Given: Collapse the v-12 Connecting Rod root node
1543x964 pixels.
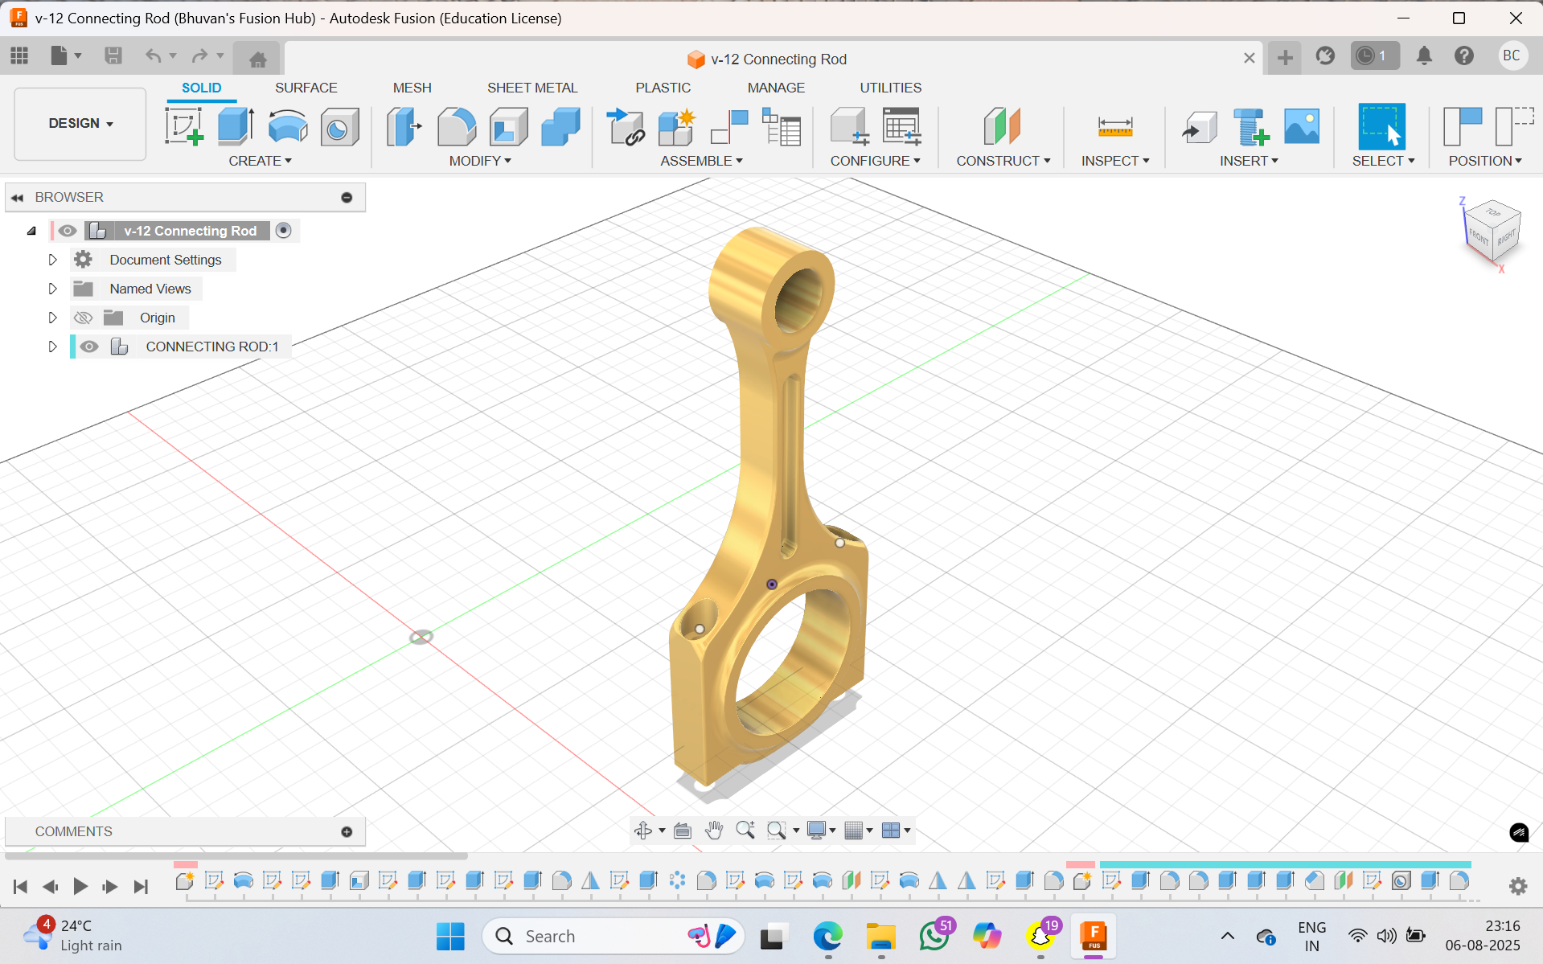Looking at the screenshot, I should (x=31, y=231).
